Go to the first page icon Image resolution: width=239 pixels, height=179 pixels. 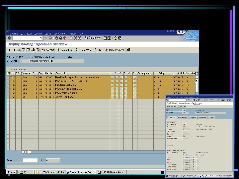pyautogui.click(x=86, y=38)
